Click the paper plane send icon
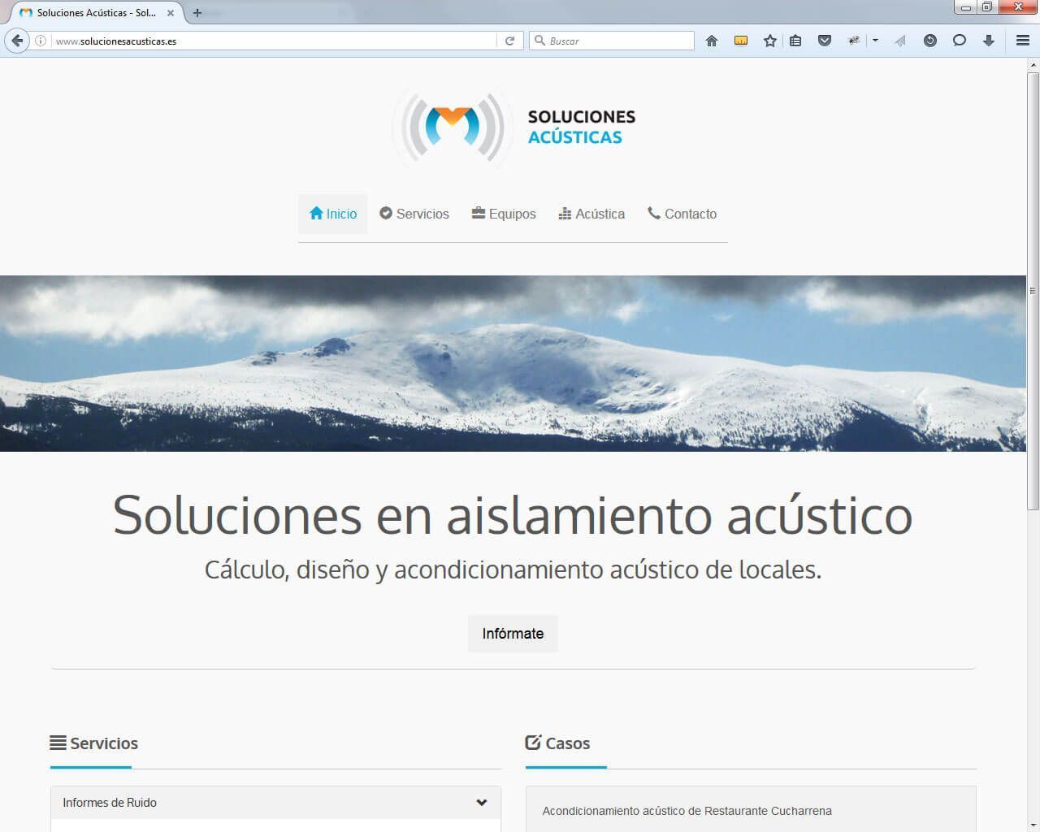 point(900,41)
